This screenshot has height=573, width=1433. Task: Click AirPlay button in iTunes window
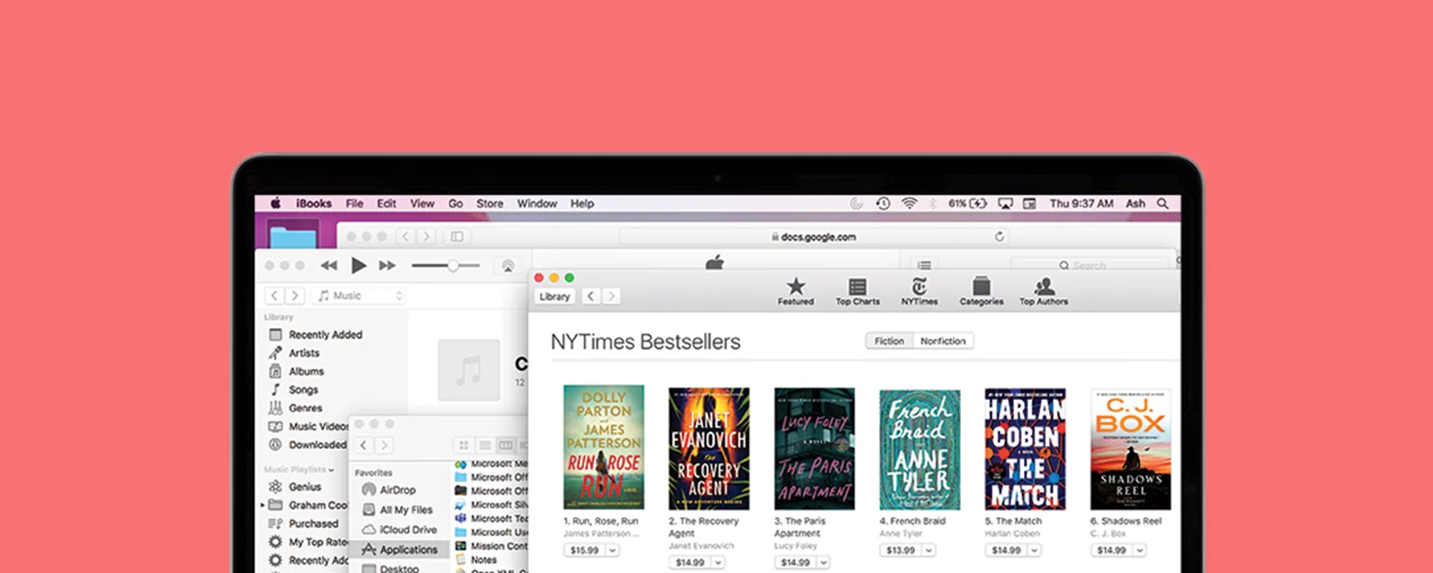click(x=508, y=266)
